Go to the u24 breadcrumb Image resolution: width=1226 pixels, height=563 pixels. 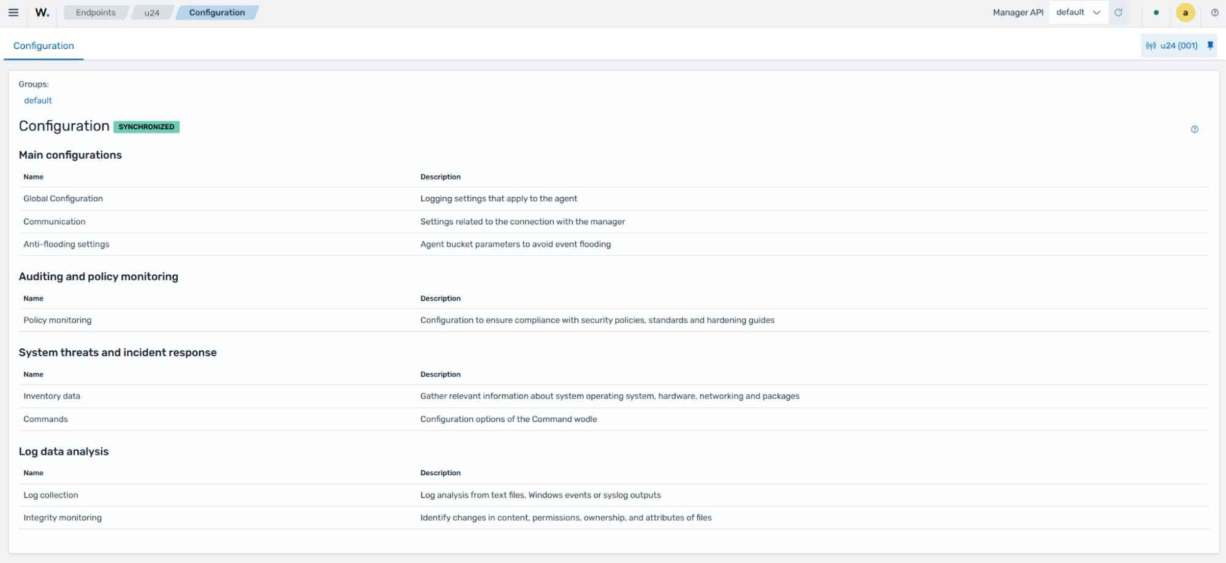(x=151, y=12)
